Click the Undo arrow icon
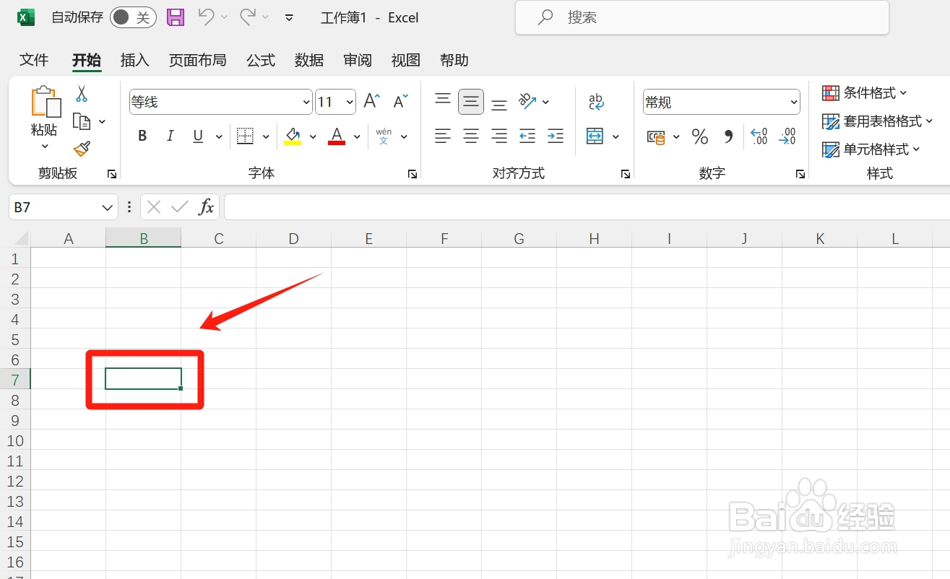 pos(207,17)
